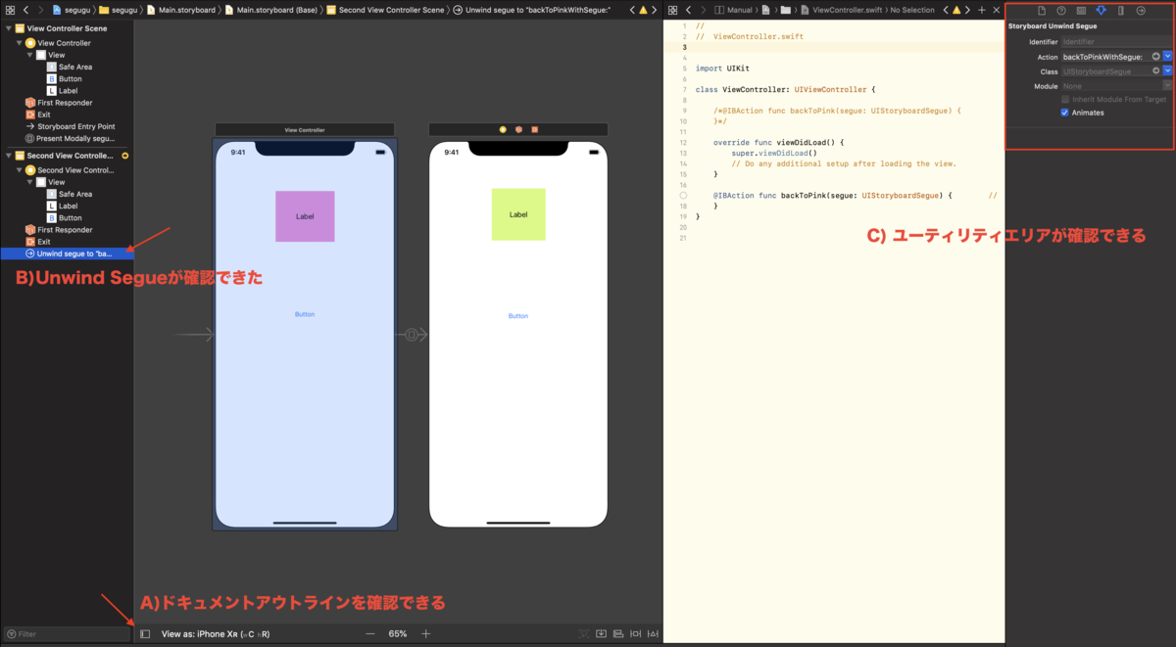
Task: Adjust the 65% canvas zoom control
Action: (397, 633)
